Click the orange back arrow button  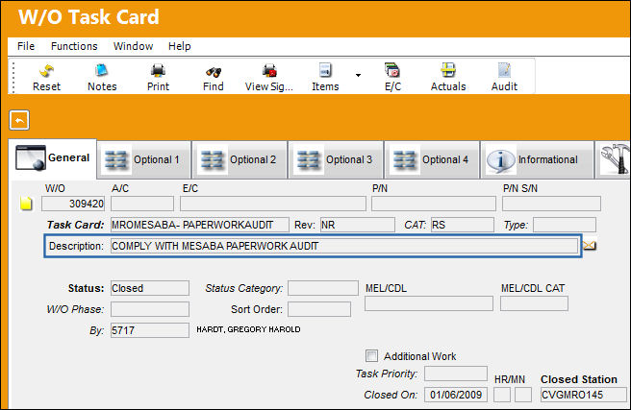pyautogui.click(x=19, y=120)
